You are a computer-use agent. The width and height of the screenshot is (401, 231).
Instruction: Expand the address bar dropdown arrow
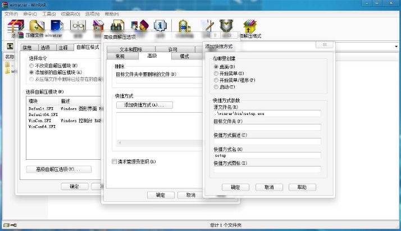point(396,47)
